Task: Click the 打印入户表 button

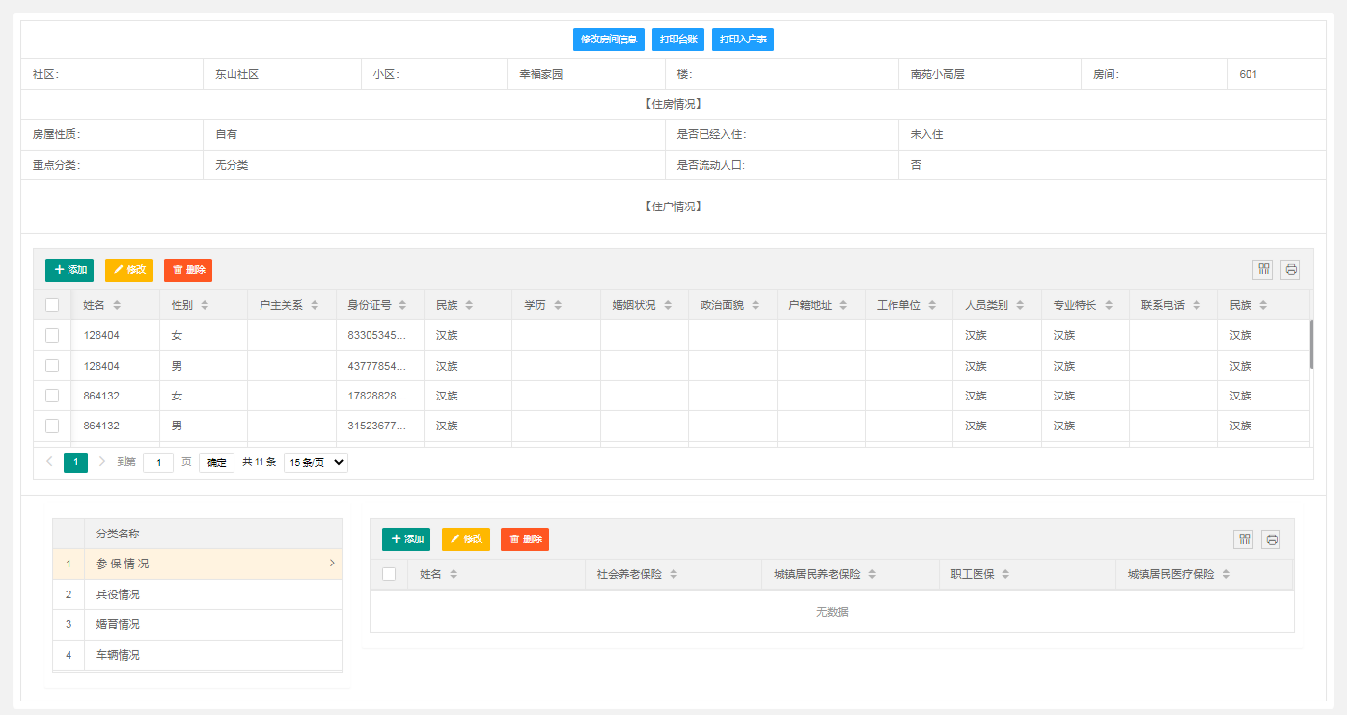Action: [x=743, y=40]
